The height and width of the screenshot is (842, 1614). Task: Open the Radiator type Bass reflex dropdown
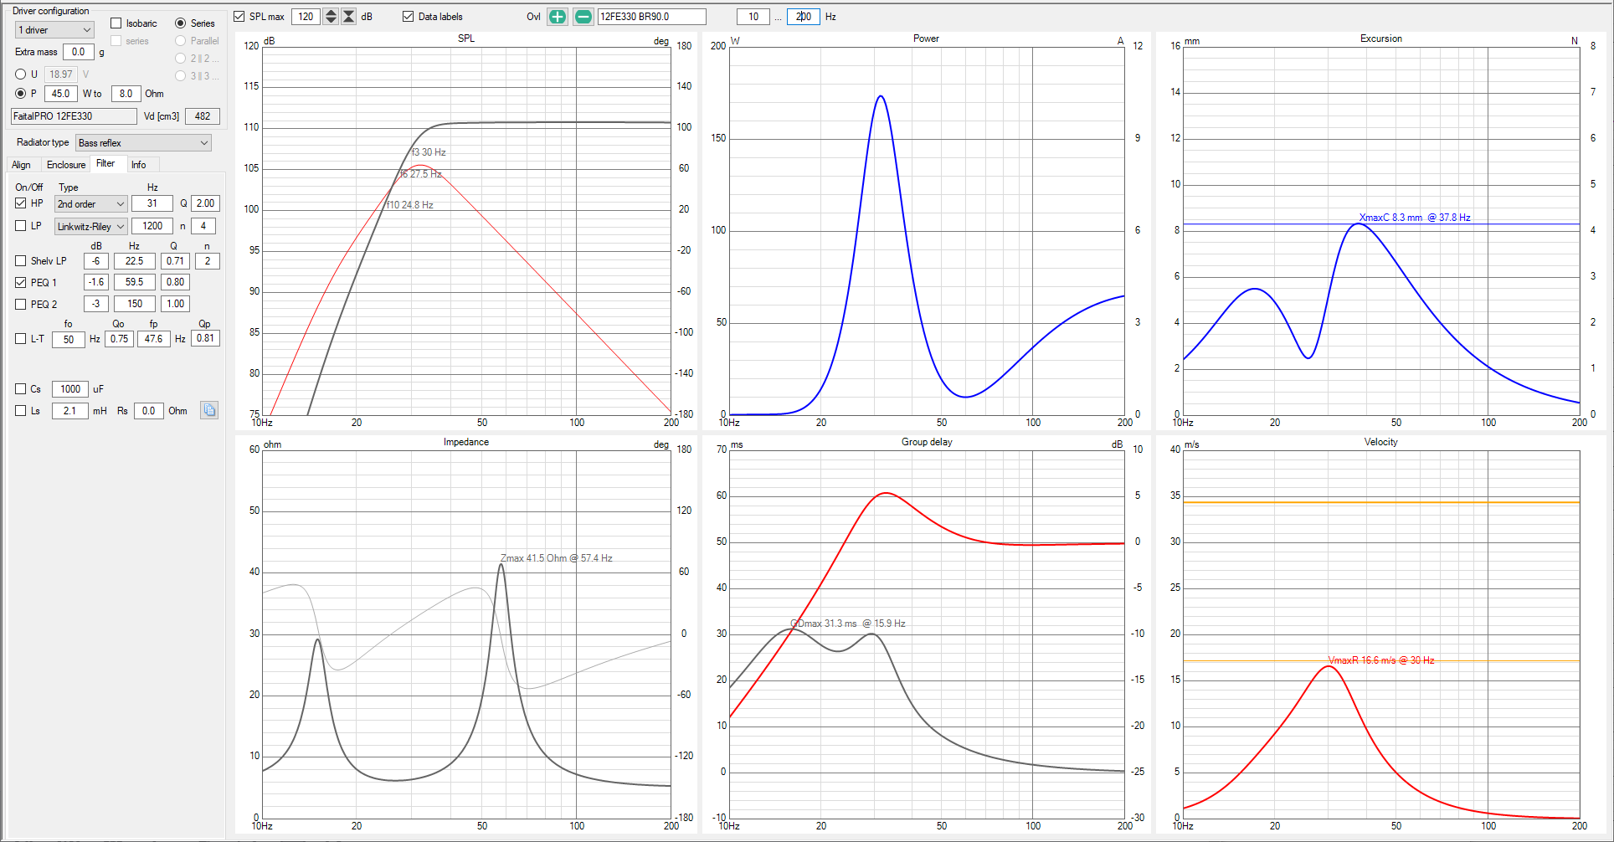pos(143,143)
